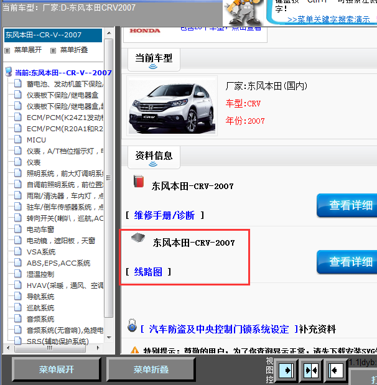
Task: Select the computer icon of current model root node
Action: 9,72
